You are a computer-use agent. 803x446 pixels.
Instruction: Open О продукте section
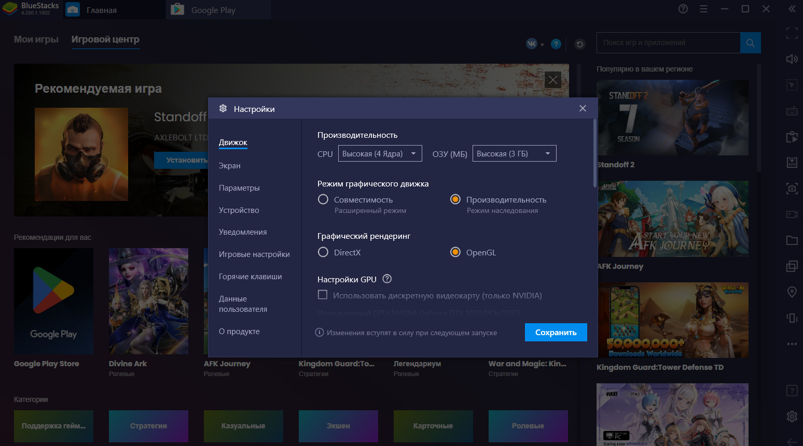[x=239, y=331]
